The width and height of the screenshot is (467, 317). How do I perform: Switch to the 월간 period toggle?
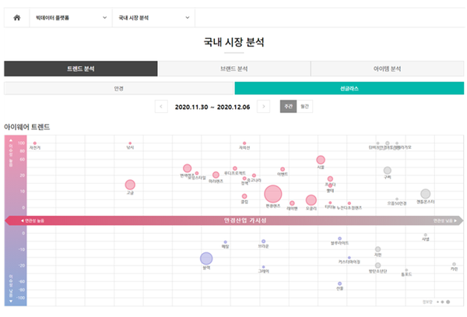click(304, 106)
